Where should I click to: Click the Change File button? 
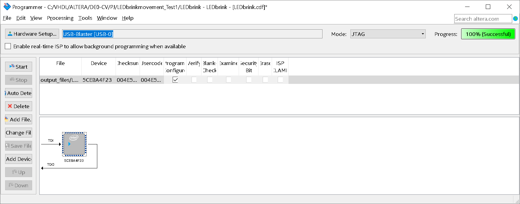tap(19, 133)
